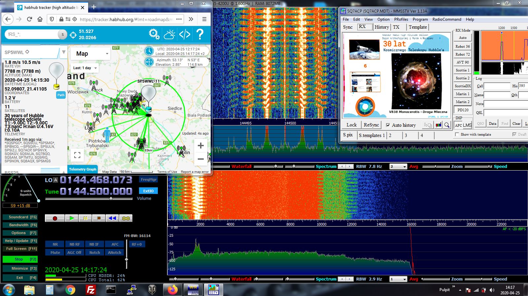The width and height of the screenshot is (528, 296).
Task: Open the RadioCommand menu in MMSSTV
Action: tap(447, 19)
